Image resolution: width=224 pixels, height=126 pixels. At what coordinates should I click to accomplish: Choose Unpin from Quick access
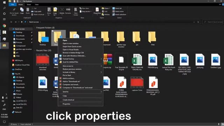(80, 47)
